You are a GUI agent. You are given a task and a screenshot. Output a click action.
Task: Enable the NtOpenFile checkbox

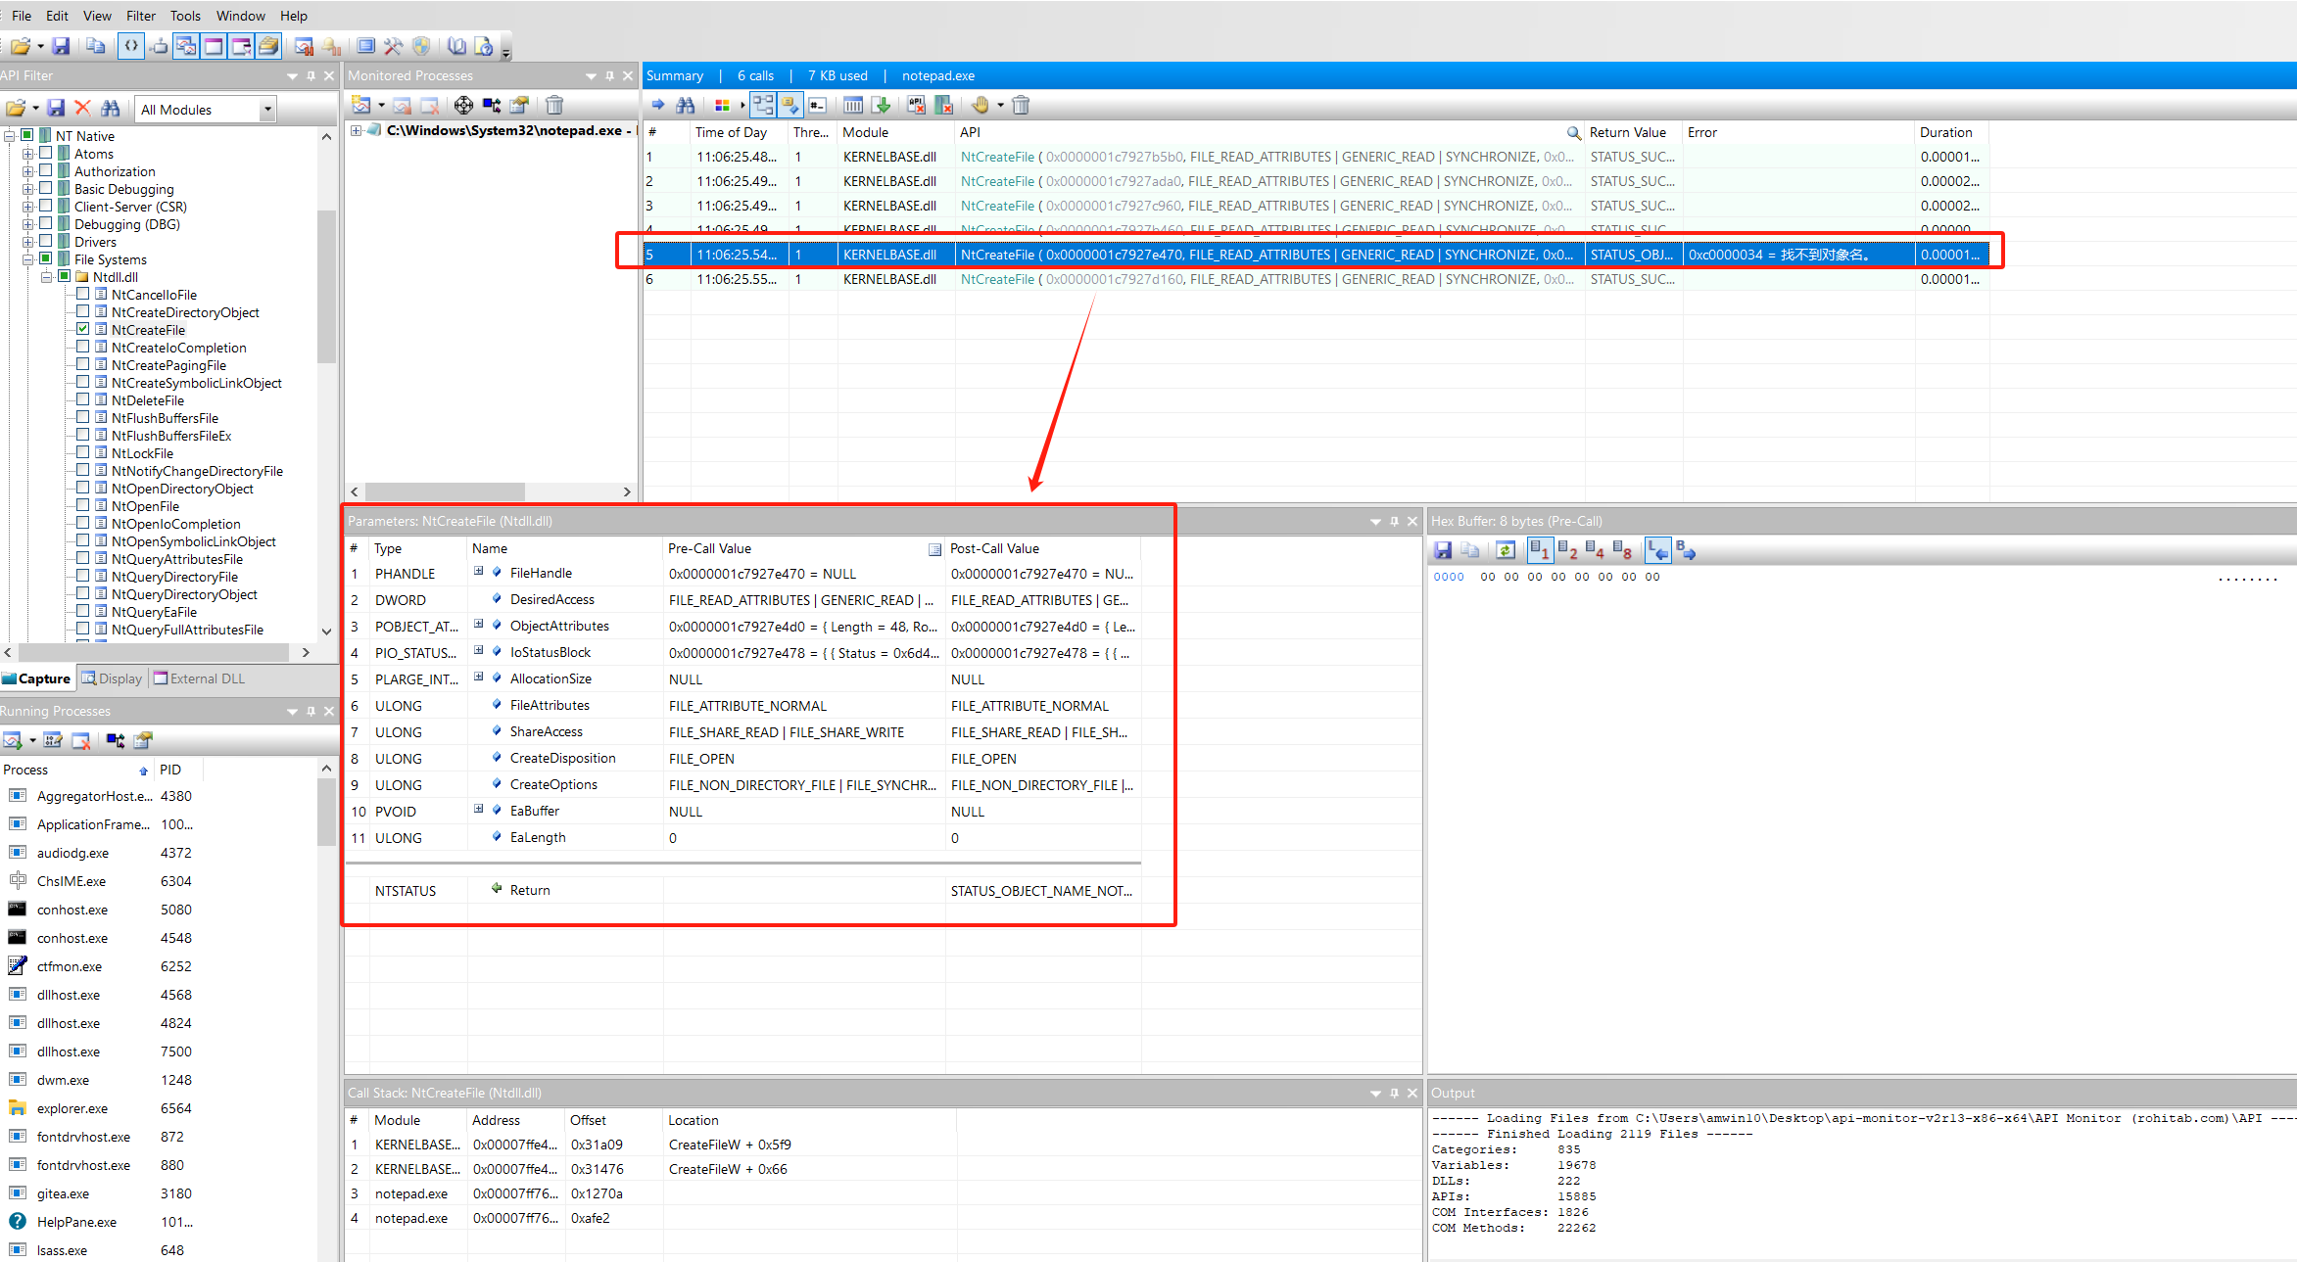tap(83, 506)
